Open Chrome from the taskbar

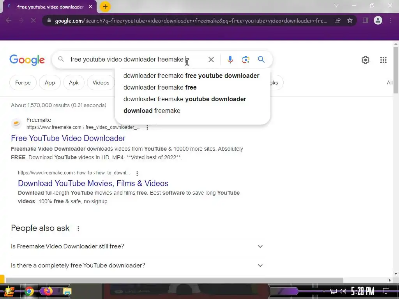pos(29,291)
